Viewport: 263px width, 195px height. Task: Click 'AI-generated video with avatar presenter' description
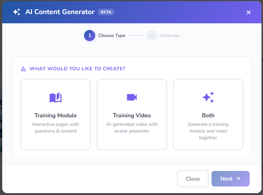tap(132, 128)
